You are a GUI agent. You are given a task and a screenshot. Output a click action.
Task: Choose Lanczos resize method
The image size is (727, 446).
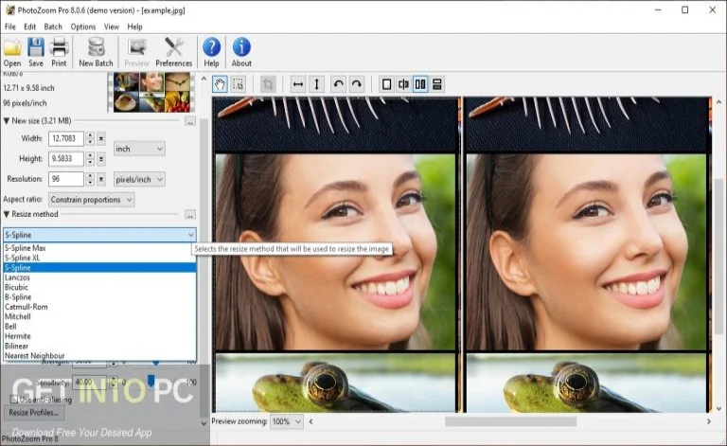click(99, 277)
